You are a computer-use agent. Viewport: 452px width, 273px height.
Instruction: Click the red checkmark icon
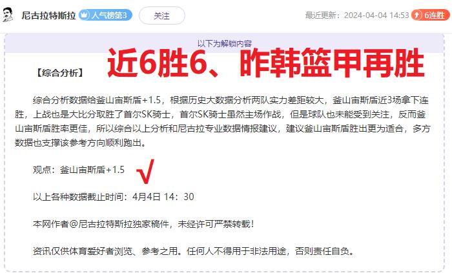(145, 171)
